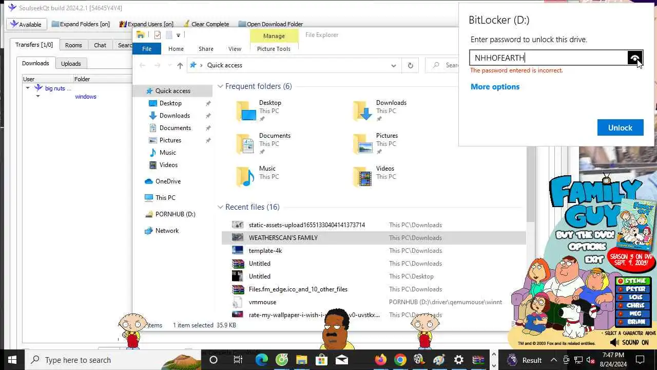Screen dimensions: 657x370
Task: Click the Unlock button in BitLocker
Action: click(620, 127)
